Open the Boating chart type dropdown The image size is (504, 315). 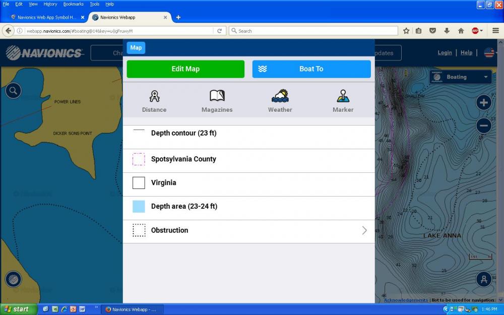pos(461,77)
